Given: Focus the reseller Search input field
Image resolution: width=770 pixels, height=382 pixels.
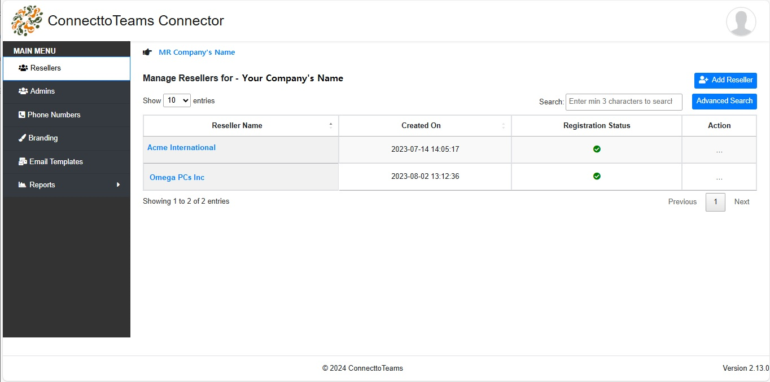Looking at the screenshot, I should pyautogui.click(x=624, y=102).
